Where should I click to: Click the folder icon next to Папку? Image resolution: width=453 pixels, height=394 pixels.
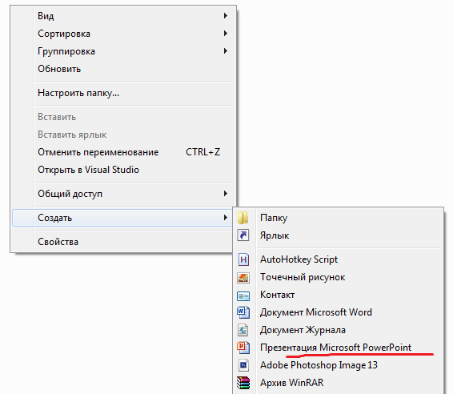pos(243,218)
